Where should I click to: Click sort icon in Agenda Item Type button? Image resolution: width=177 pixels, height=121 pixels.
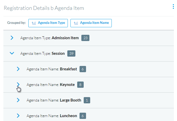pos(34,23)
